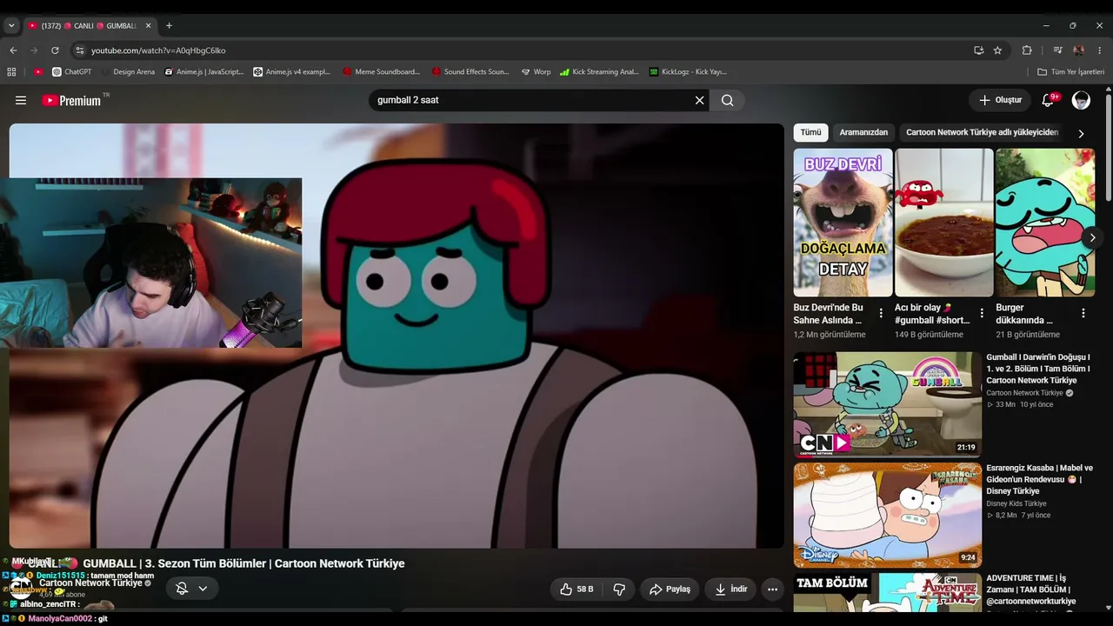Click the Oluştur create button

pyautogui.click(x=1000, y=100)
